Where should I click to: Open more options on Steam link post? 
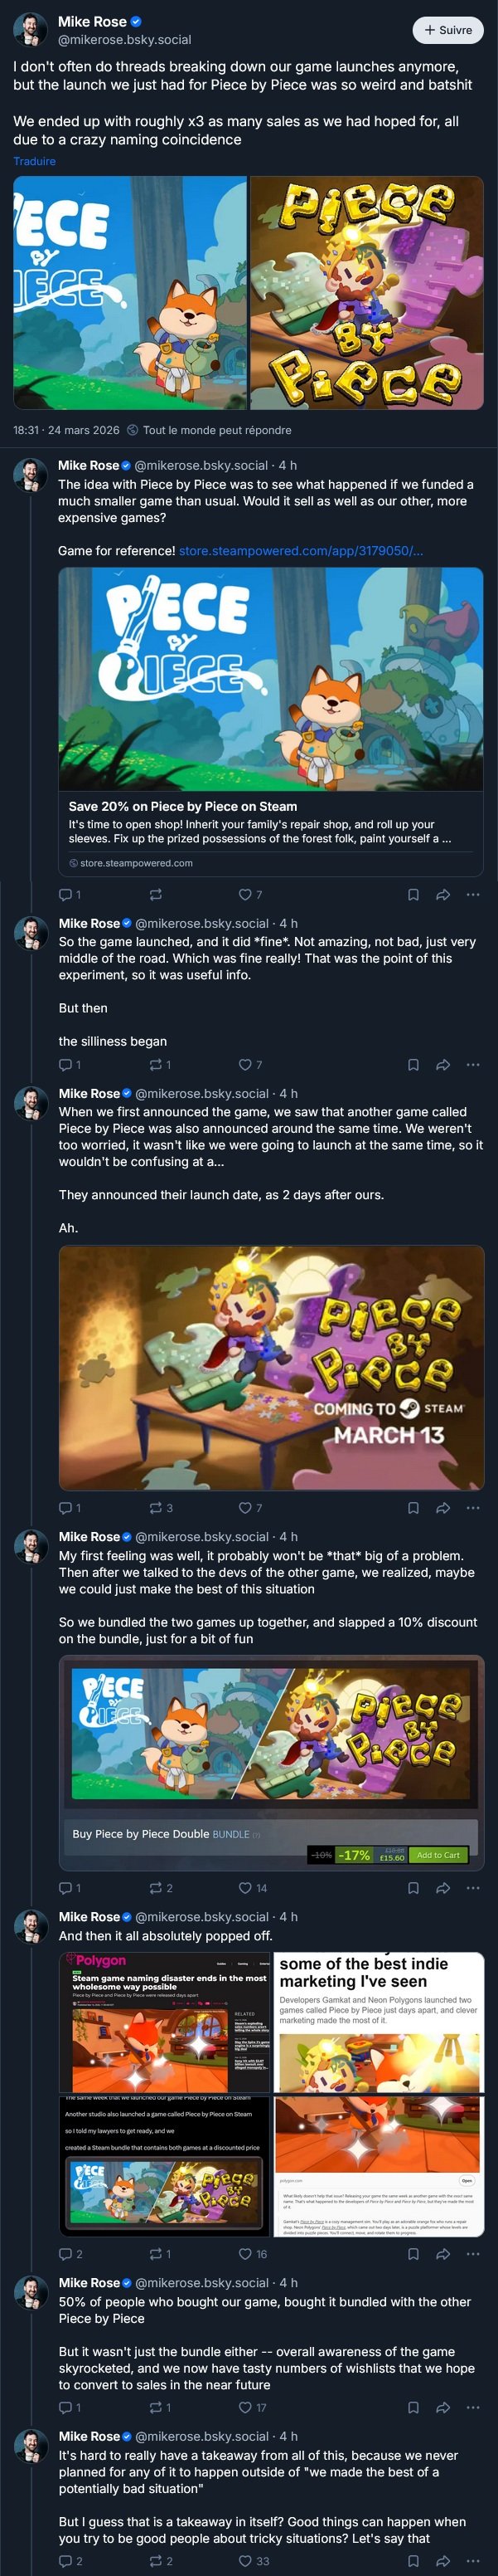pyautogui.click(x=473, y=894)
